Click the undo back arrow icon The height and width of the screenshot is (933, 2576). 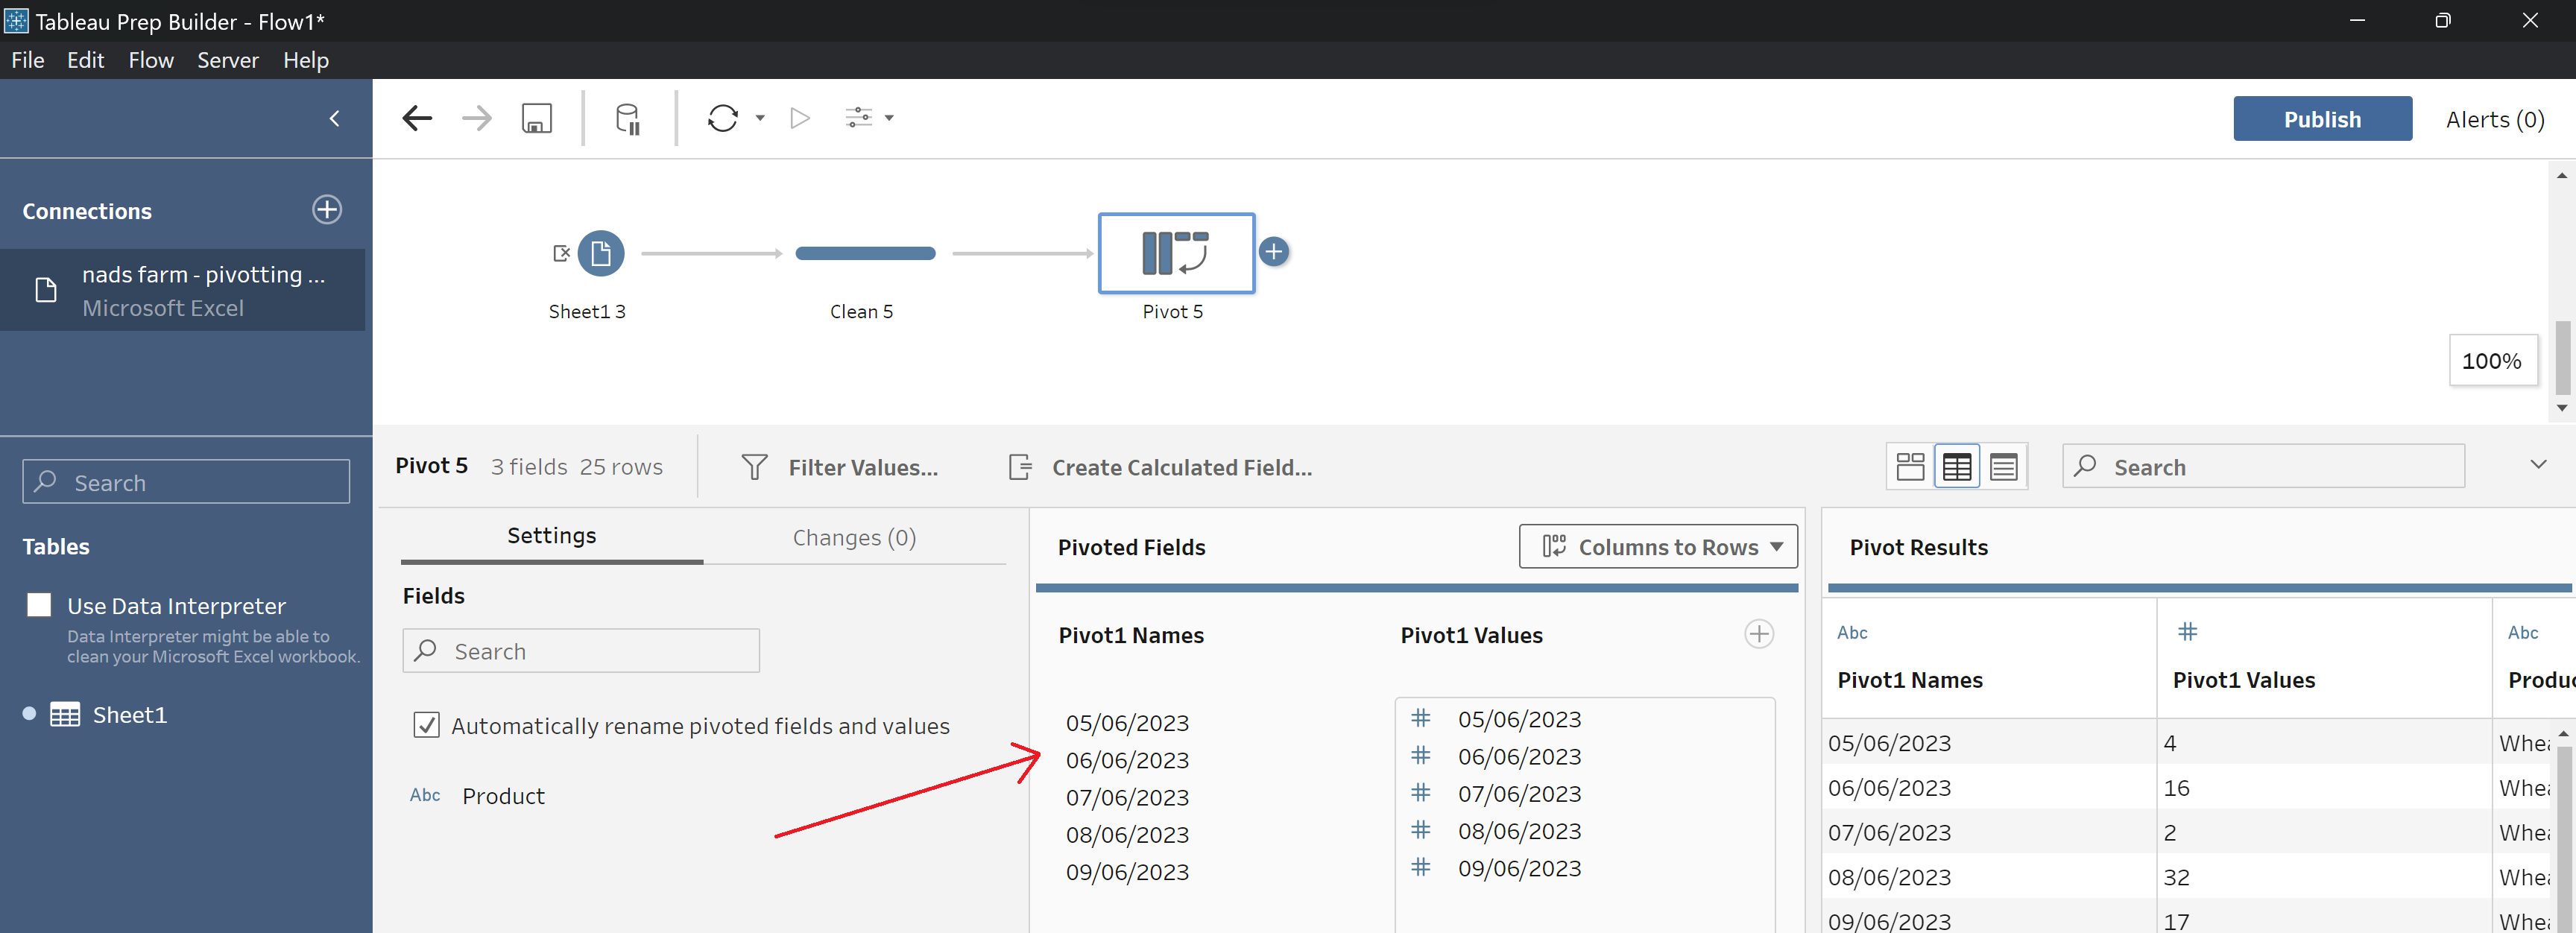[417, 118]
